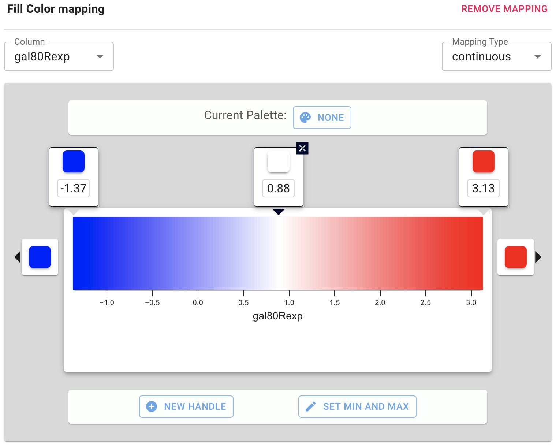The width and height of the screenshot is (556, 446).
Task: Click the left black arrow beside the below-minimum swatch
Action: tap(17, 257)
